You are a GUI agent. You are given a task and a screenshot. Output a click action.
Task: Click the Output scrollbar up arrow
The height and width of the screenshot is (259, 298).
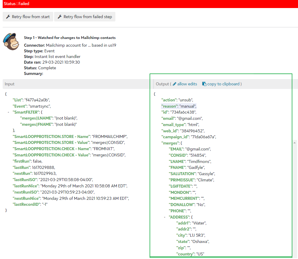pos(294,143)
